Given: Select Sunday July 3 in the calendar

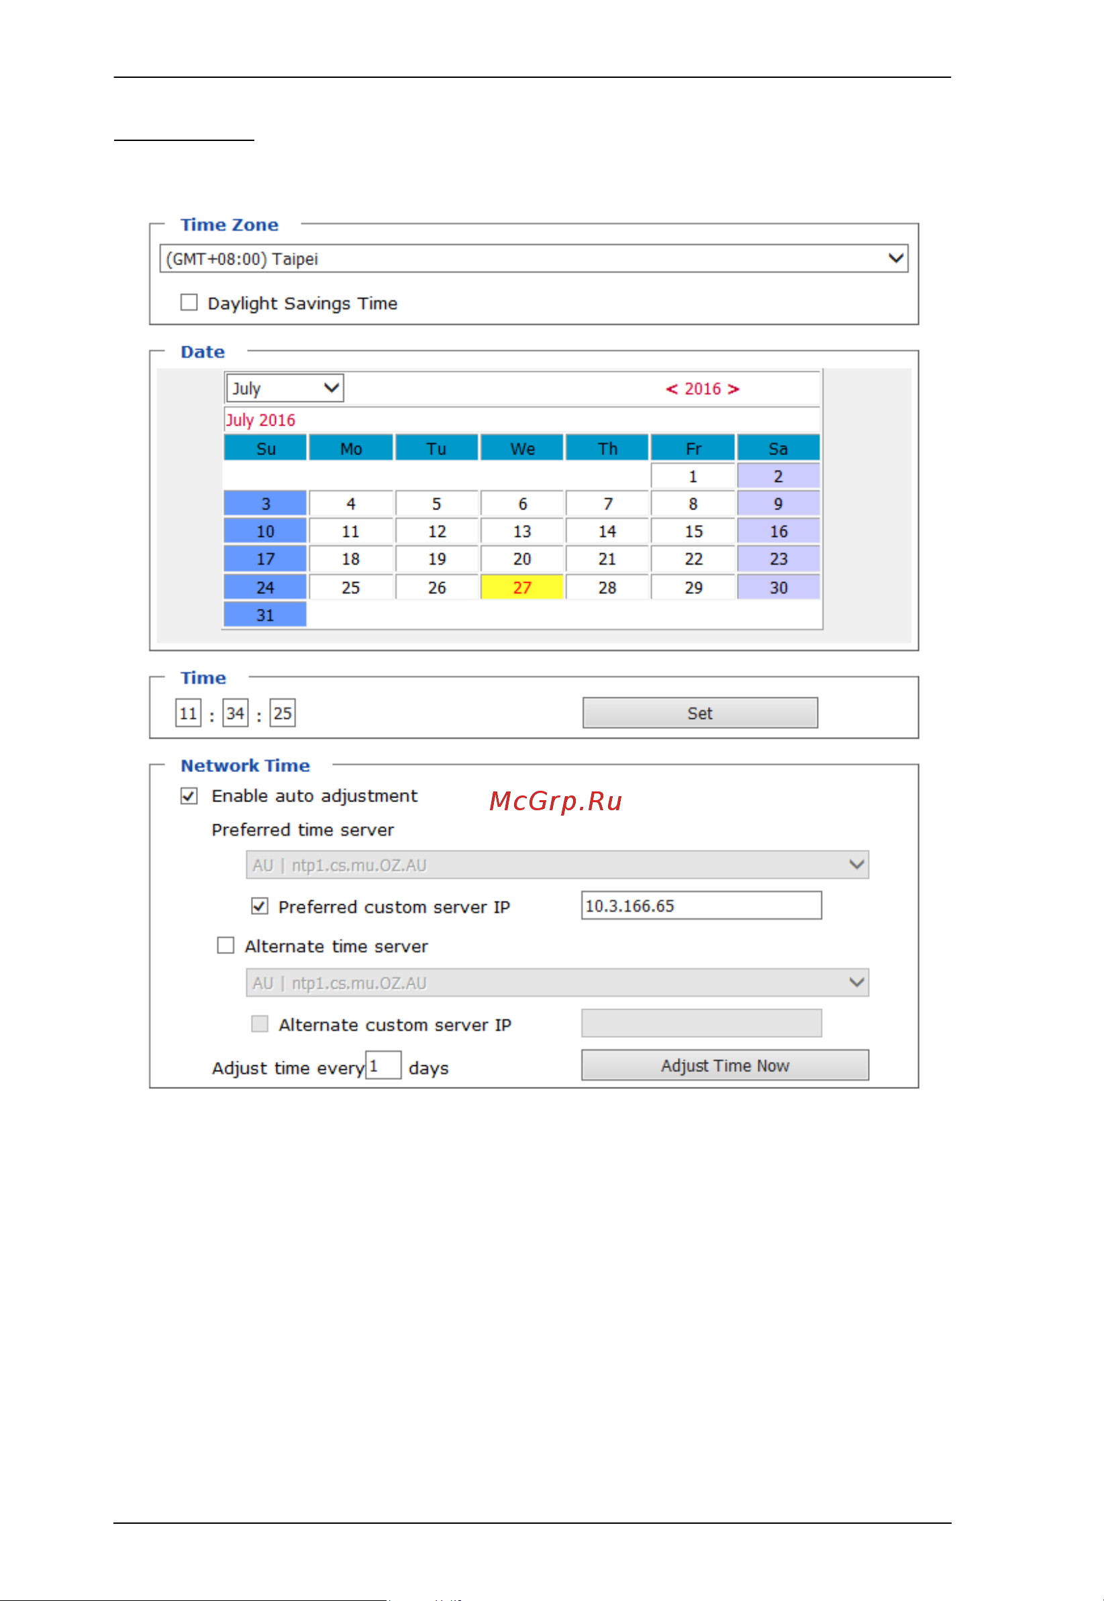Looking at the screenshot, I should [265, 503].
